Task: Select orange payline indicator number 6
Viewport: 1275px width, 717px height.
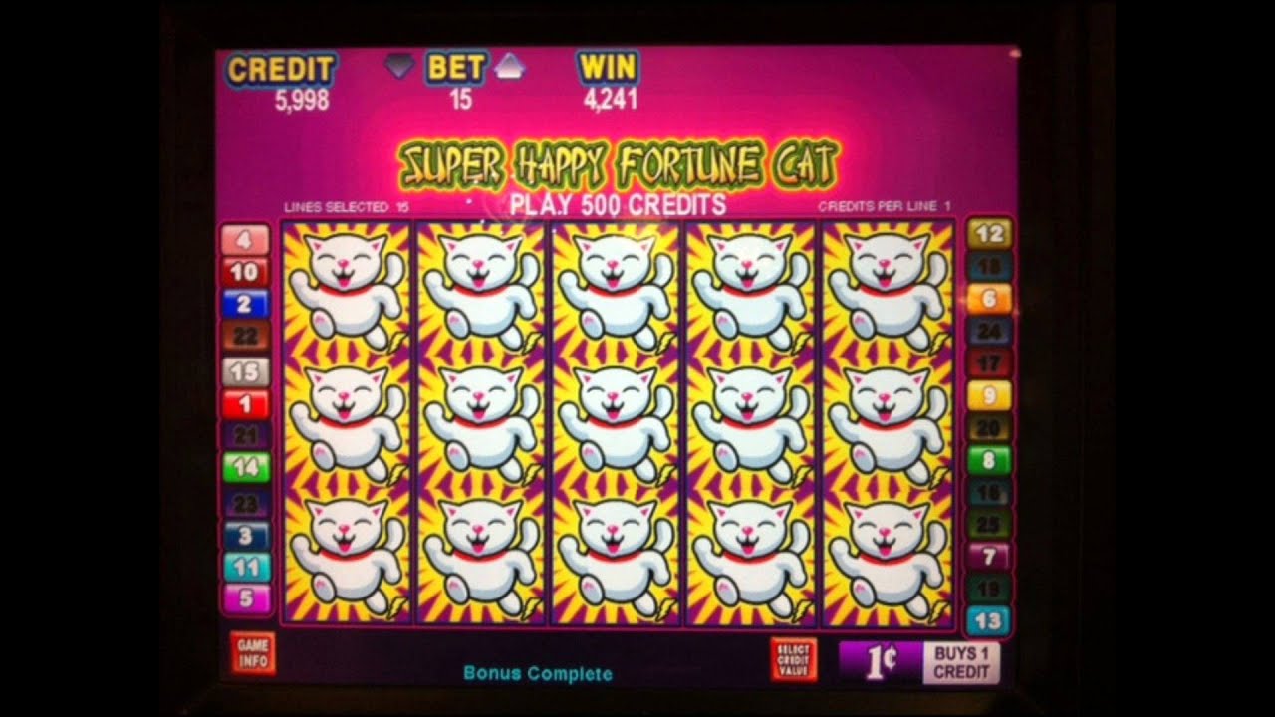Action: [x=989, y=299]
